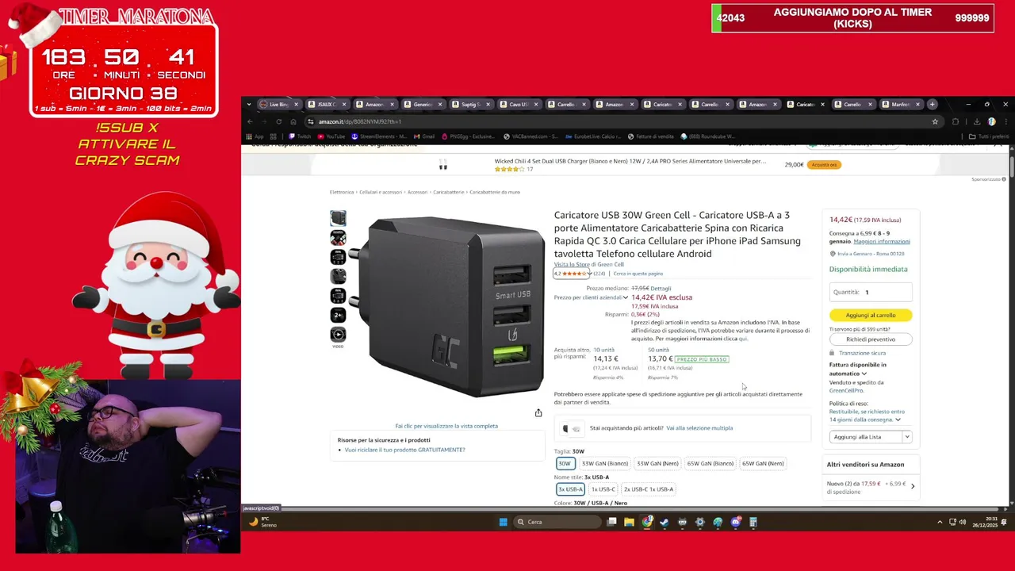Open the weather widget showing Sereno
Image resolution: width=1015 pixels, height=571 pixels.
click(x=262, y=522)
